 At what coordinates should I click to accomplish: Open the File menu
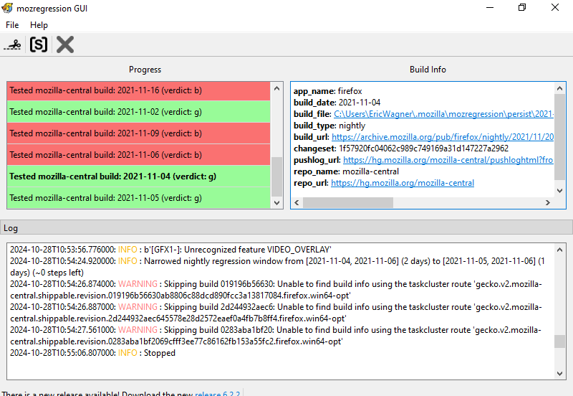coord(12,25)
